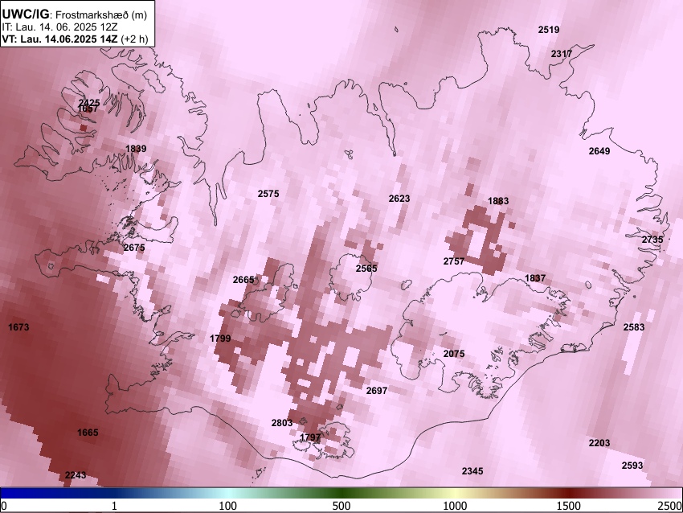Click the 2519 value label

pos(548,30)
